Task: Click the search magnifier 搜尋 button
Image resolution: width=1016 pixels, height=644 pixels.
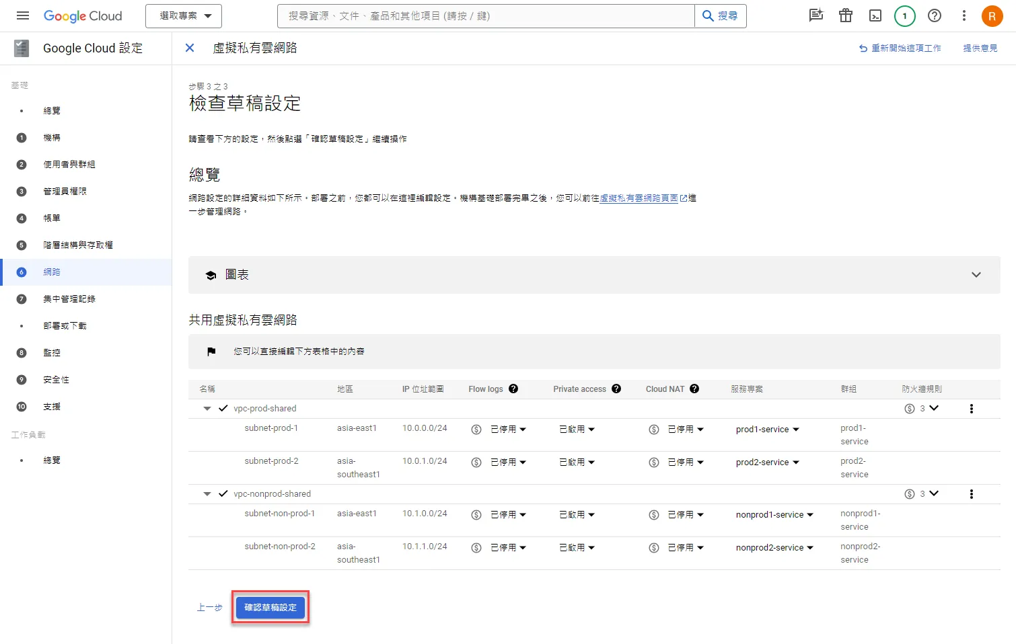Action: coord(720,16)
